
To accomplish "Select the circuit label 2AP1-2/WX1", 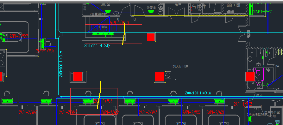I will (215, 112).
